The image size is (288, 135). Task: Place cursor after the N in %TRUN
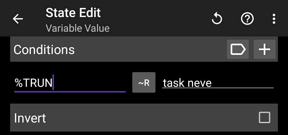53,83
